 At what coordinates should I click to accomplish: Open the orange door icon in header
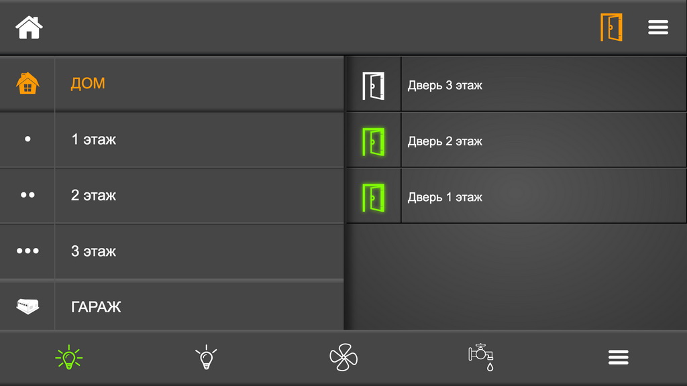pyautogui.click(x=611, y=27)
